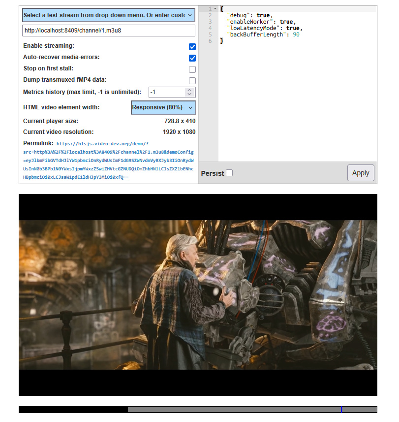Uncheck Enable streaming checkbox

coord(192,47)
